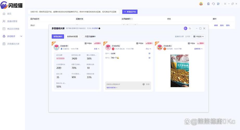Click the clipboard icon in the main title bar
Viewport: 240px width, 130px height.
pyautogui.click(x=208, y=4)
